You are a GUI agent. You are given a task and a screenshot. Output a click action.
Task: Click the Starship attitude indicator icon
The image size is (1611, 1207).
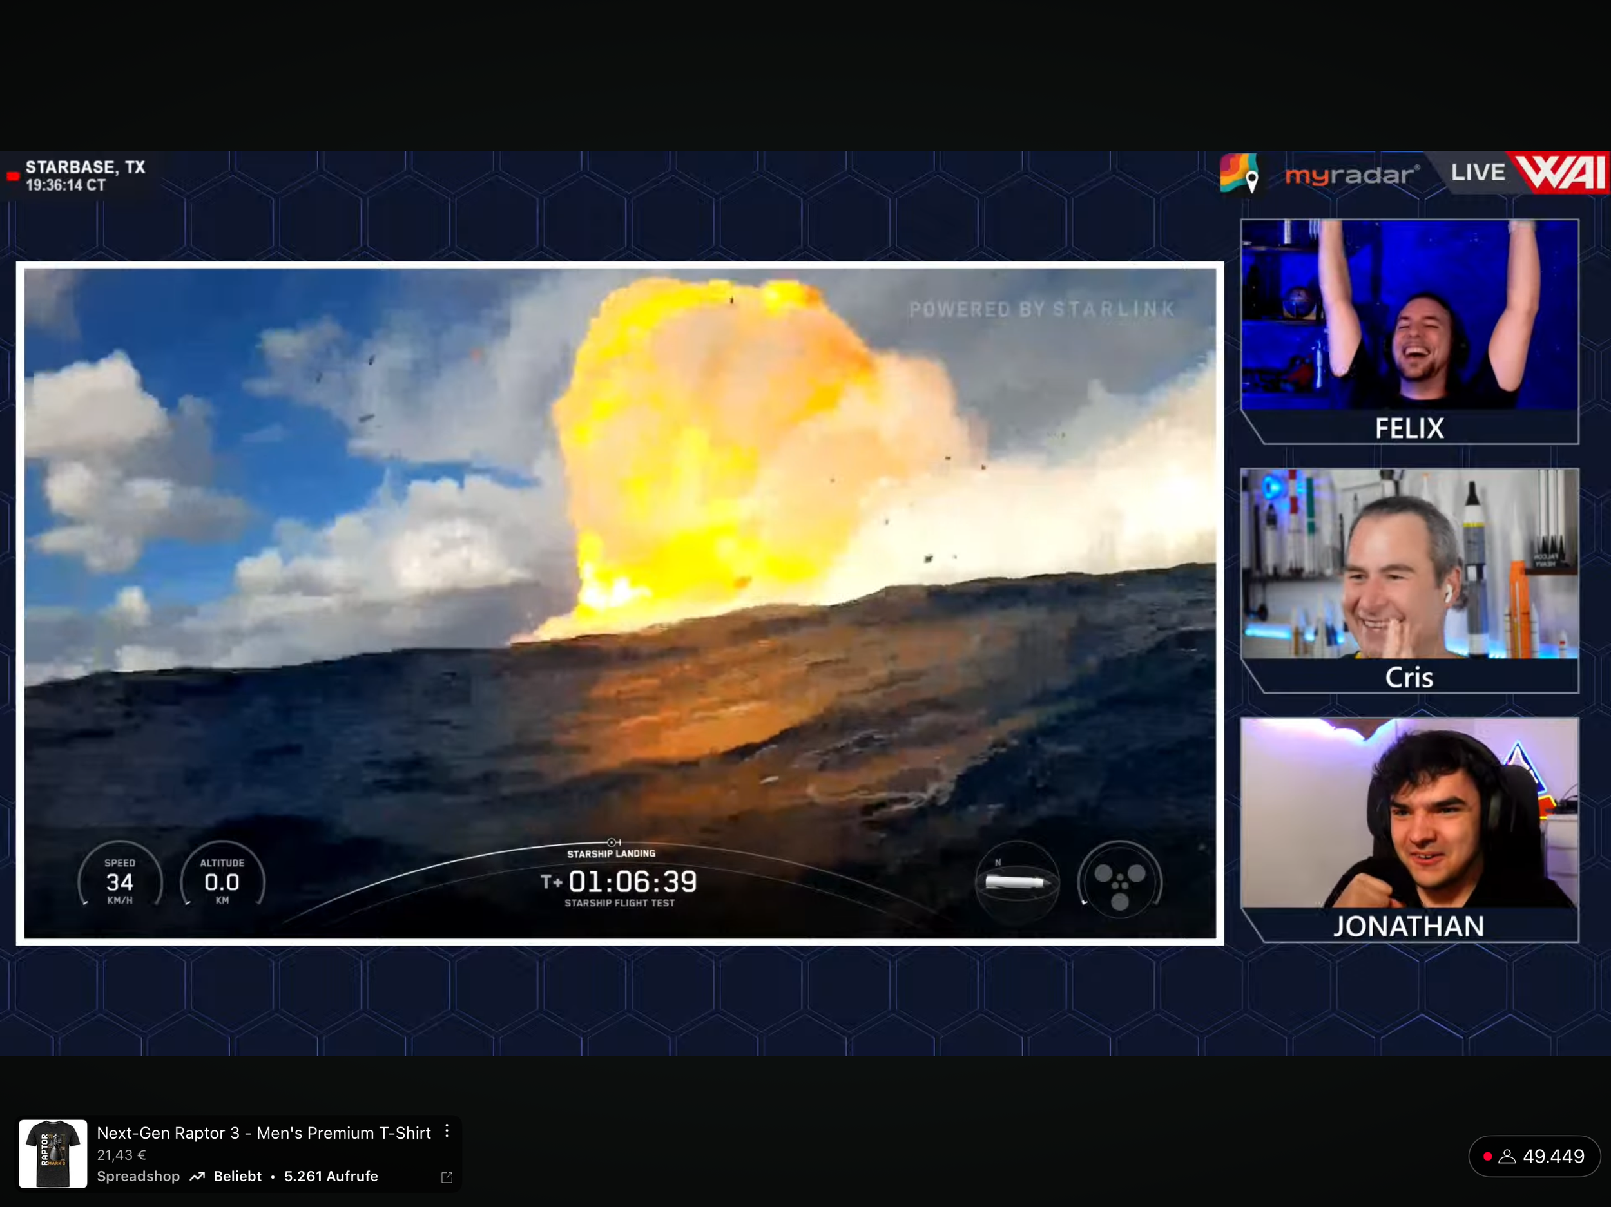1017,882
